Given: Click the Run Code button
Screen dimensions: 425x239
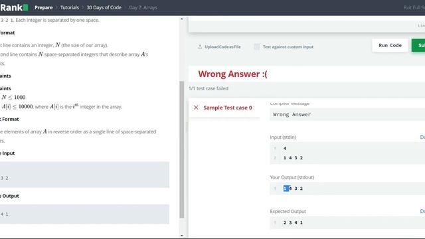Looking at the screenshot, I should tap(390, 45).
